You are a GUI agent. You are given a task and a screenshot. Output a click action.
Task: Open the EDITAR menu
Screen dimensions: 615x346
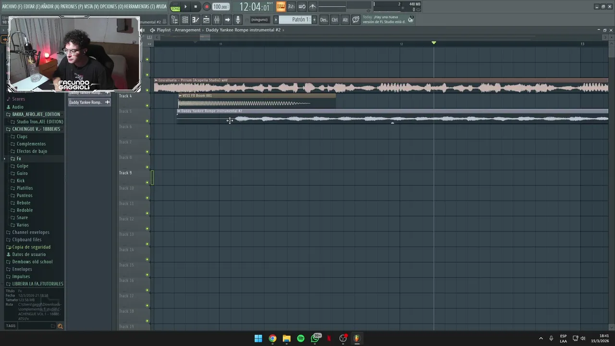(31, 6)
